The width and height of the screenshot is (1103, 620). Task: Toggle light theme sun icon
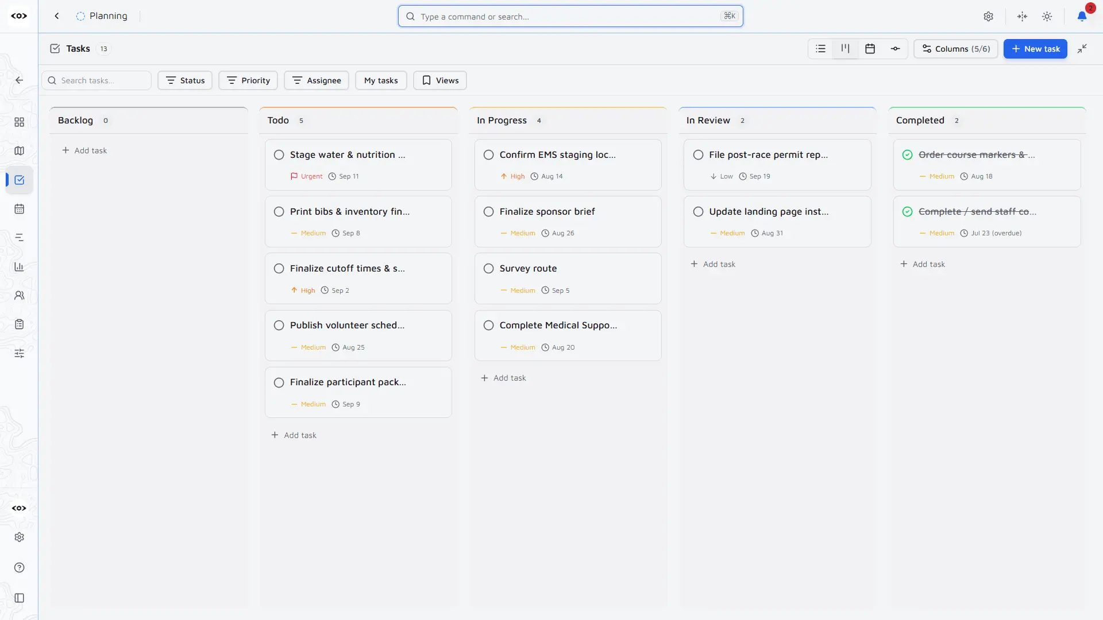1047,17
